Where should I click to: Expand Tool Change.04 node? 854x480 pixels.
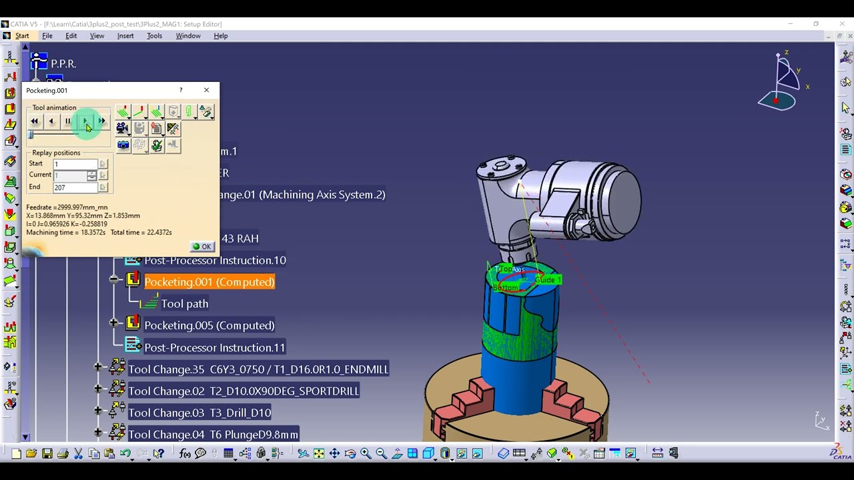[98, 433]
